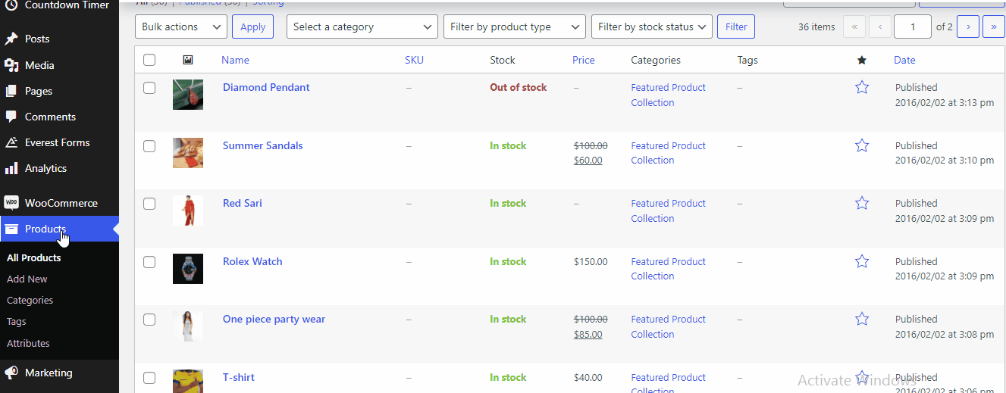
Task: Mark Rolex Watch as featured with star
Action: click(x=861, y=261)
